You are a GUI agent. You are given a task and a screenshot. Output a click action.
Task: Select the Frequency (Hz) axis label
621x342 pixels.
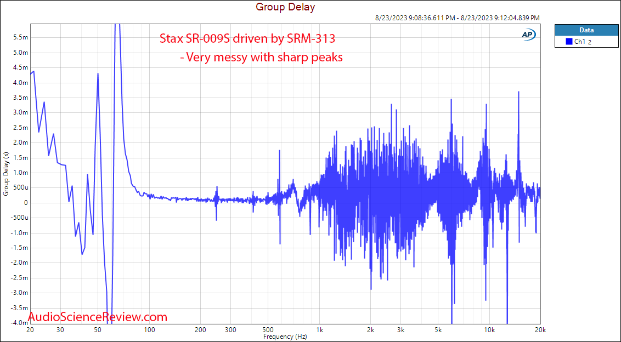(x=286, y=337)
